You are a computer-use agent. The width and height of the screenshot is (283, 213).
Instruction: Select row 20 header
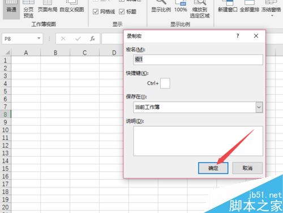tap(6, 207)
